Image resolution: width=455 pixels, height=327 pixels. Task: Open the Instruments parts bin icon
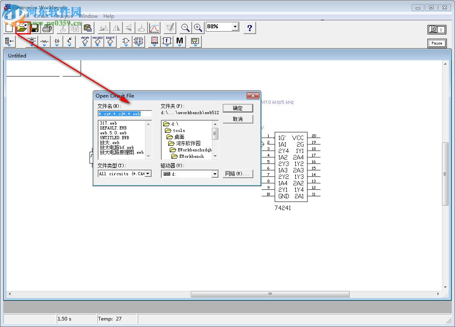coord(195,41)
